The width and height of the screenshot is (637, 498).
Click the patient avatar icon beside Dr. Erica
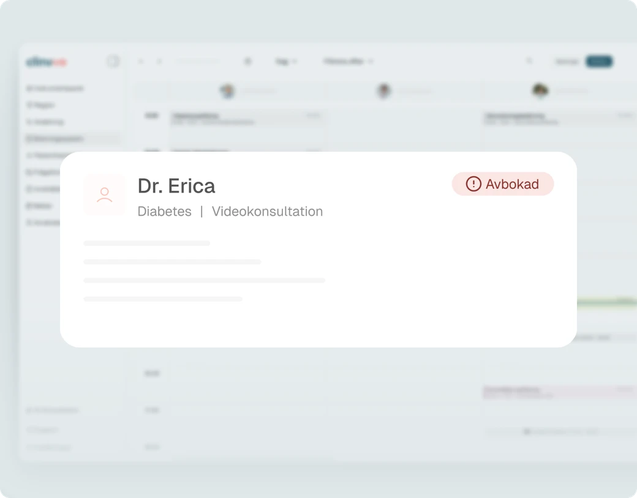coord(104,195)
